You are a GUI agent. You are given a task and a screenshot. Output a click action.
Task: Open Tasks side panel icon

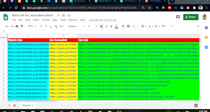coord(206,47)
